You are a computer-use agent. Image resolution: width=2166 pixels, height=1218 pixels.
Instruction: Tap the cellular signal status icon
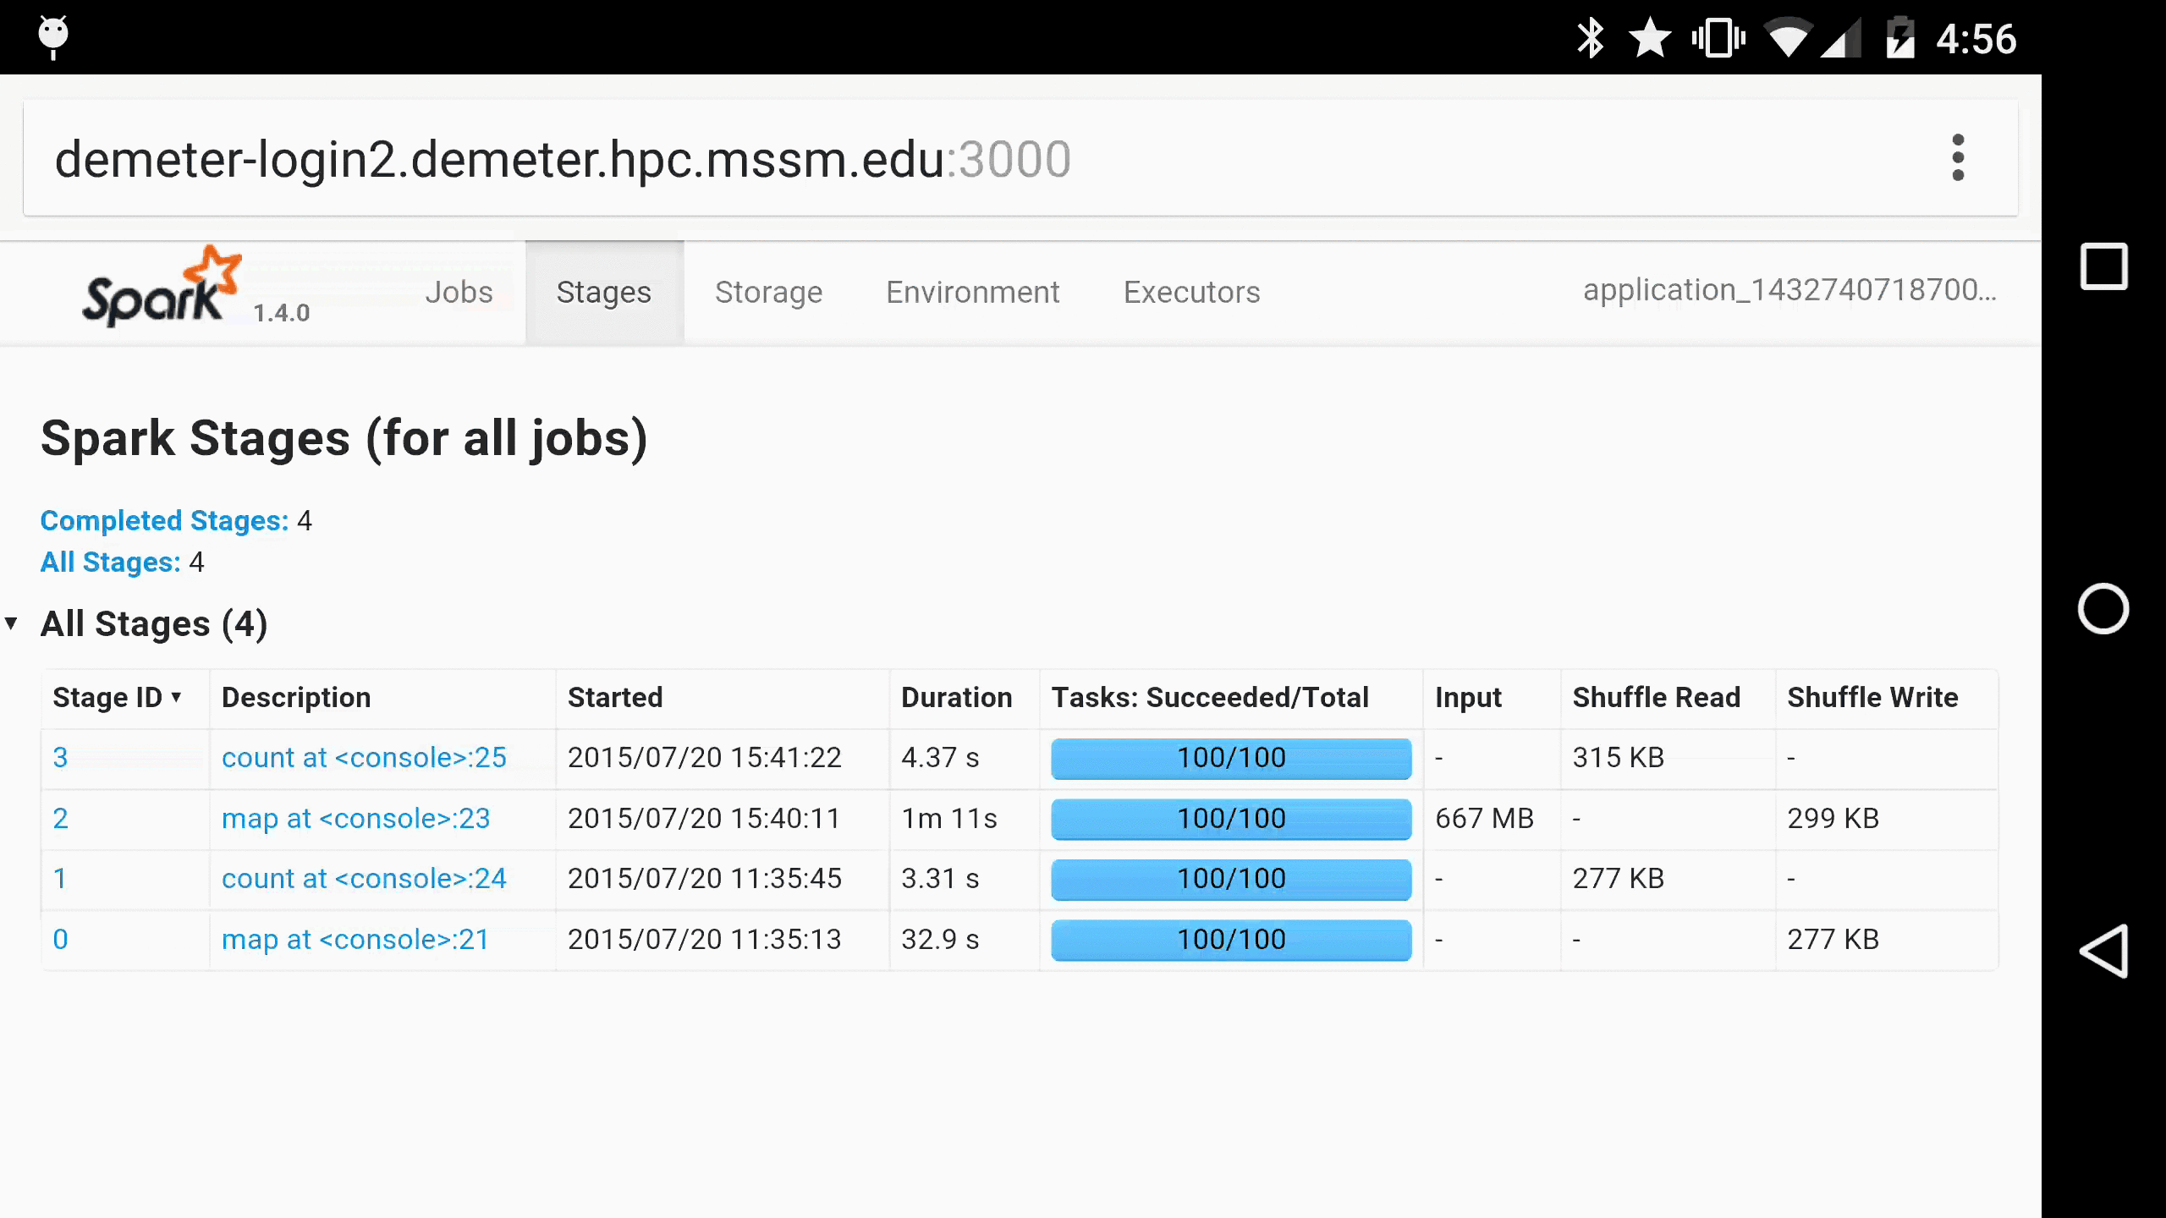click(x=1841, y=39)
